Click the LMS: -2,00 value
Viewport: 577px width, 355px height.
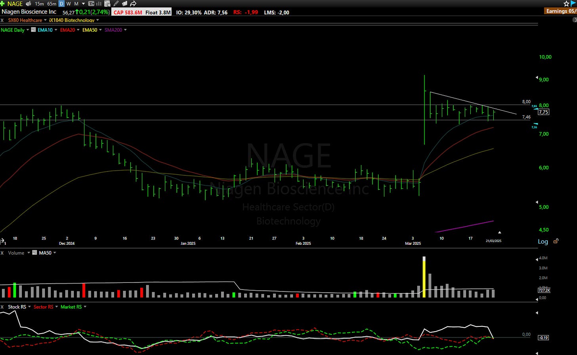tap(277, 12)
